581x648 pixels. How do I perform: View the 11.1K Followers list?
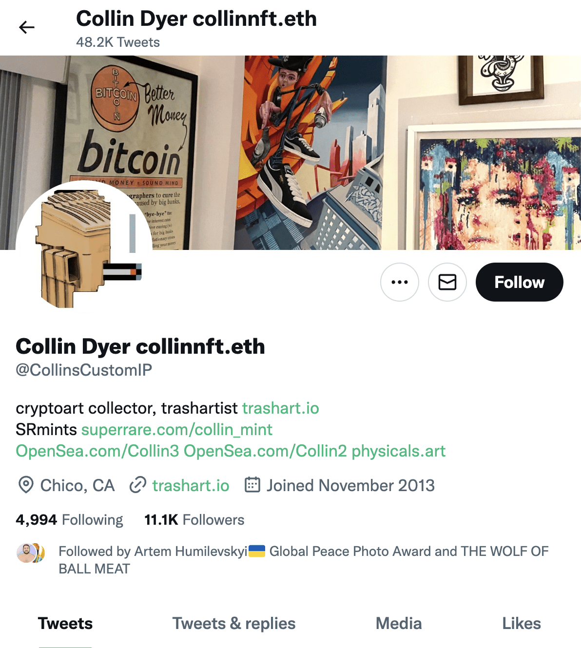194,520
